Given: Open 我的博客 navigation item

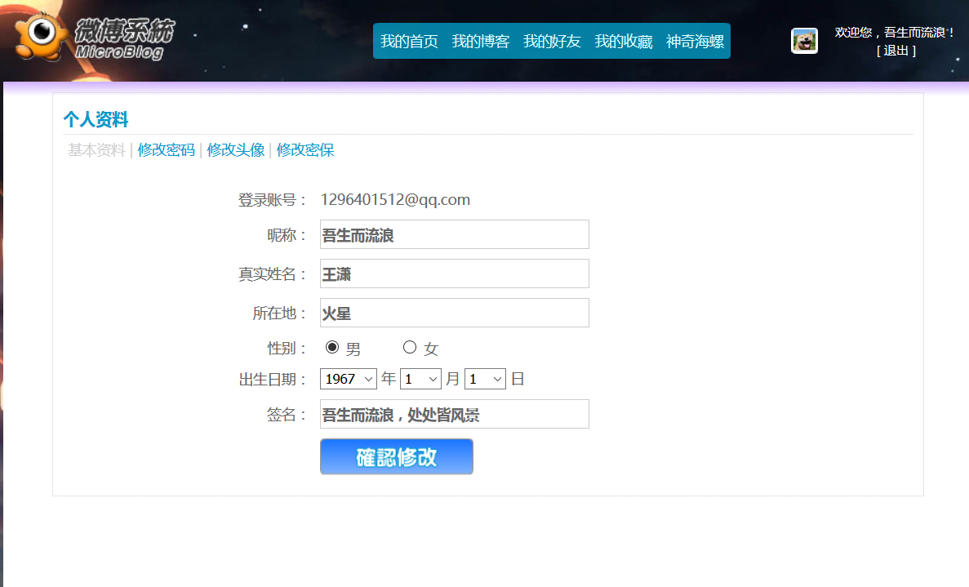Looking at the screenshot, I should 480,42.
